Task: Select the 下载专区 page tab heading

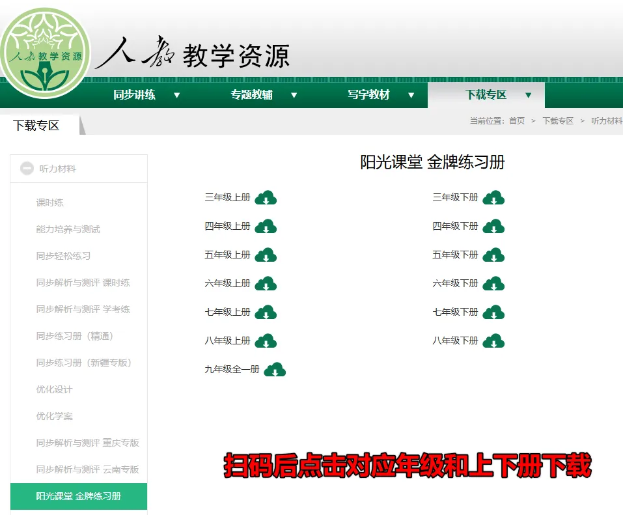Action: 36,126
